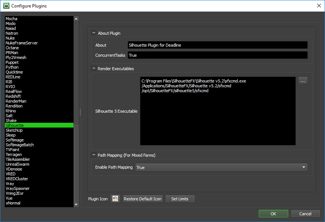Viewport: 325px width, 222px height.
Task: Select Quicktime in the plugin list
Action: pyautogui.click(x=39, y=72)
